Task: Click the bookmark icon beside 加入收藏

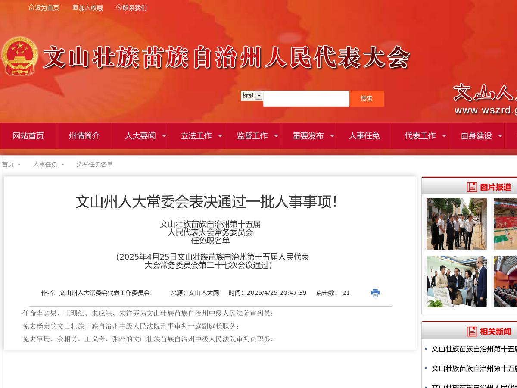Action: point(74,7)
